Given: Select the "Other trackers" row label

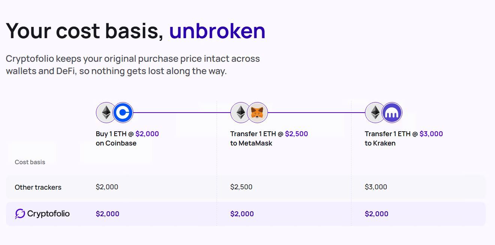Looking at the screenshot, I should (38, 187).
